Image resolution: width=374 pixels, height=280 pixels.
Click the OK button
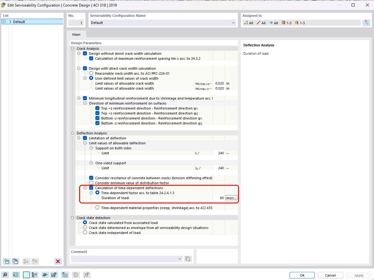pyautogui.click(x=302, y=275)
